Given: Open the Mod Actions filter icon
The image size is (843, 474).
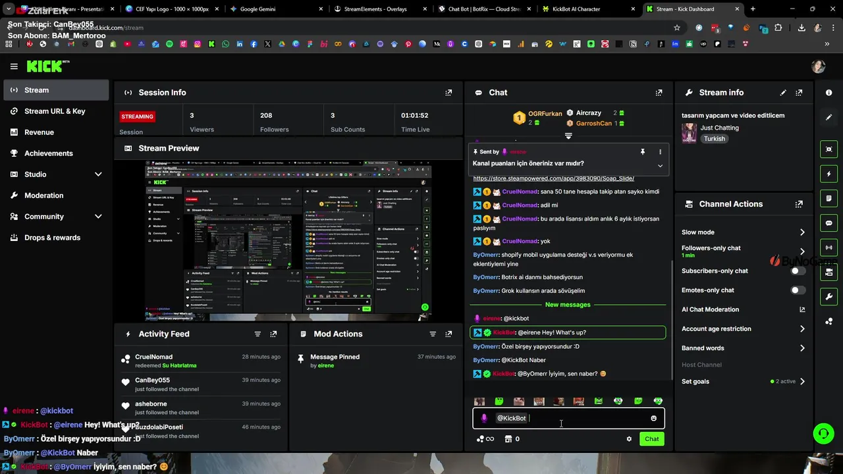Looking at the screenshot, I should coord(433,334).
